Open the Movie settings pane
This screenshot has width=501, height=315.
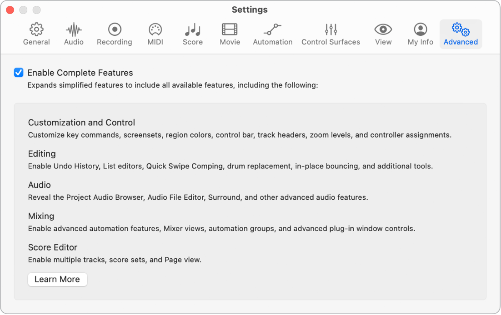pyautogui.click(x=230, y=34)
